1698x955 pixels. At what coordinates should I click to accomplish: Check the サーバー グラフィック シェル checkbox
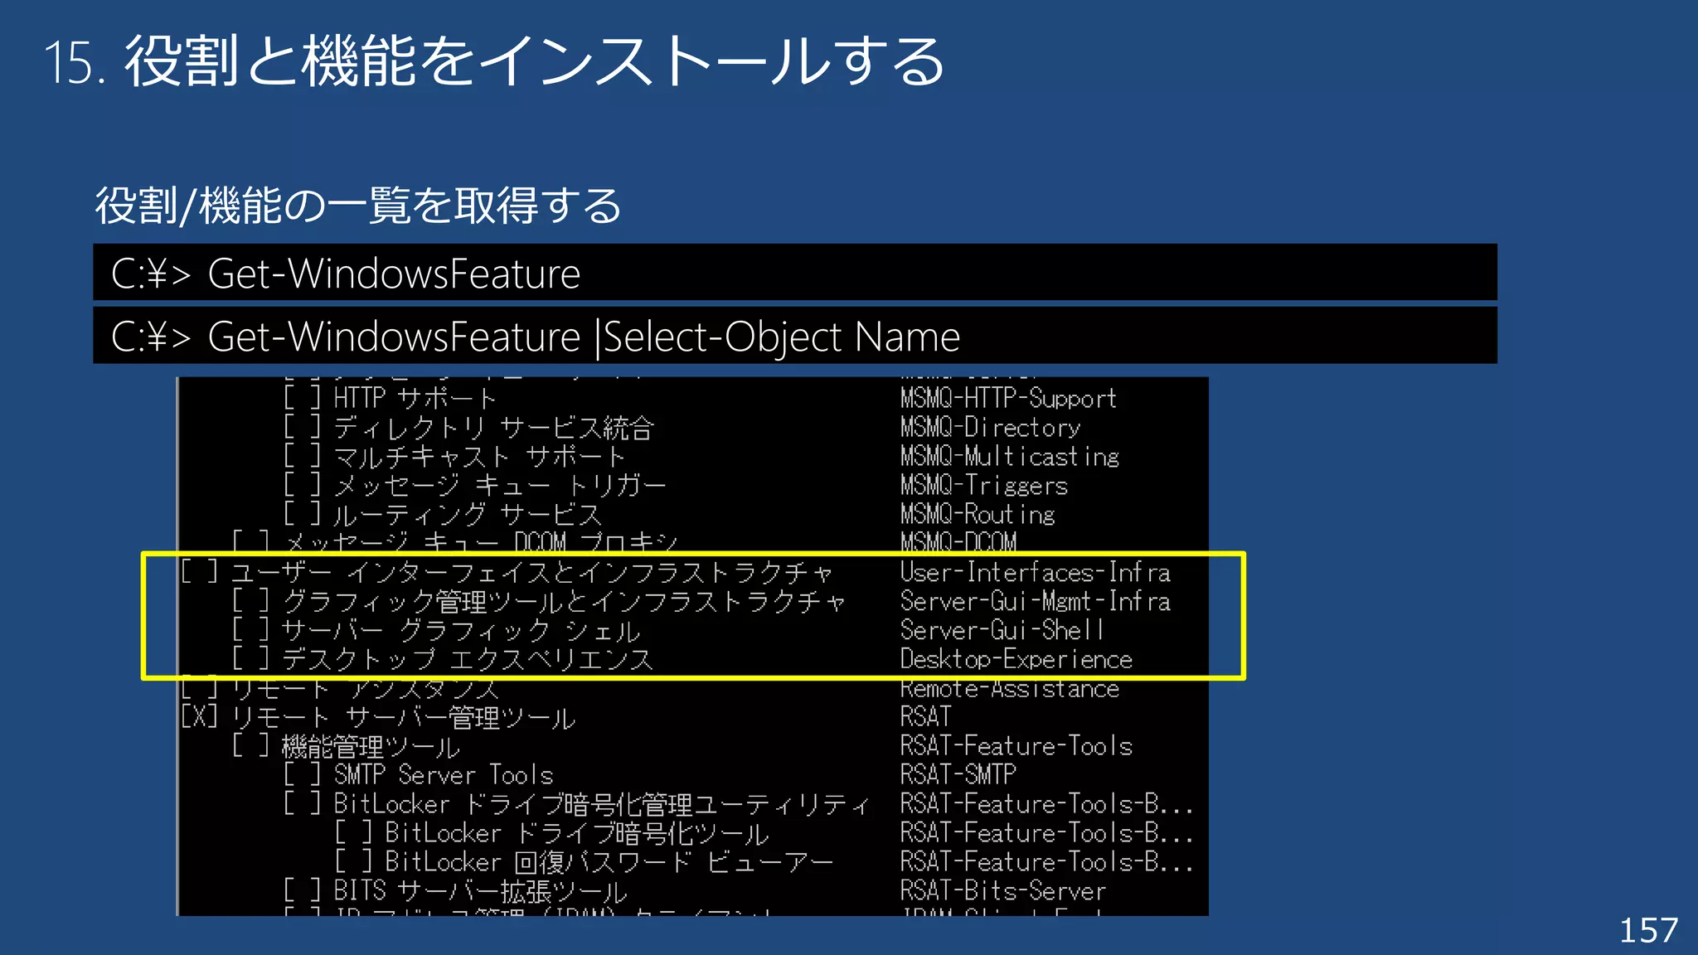point(250,630)
